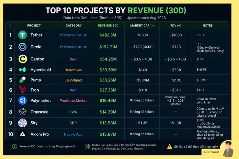Click the Circle logo icon
The height and width of the screenshot is (159, 239).
pos(23,47)
